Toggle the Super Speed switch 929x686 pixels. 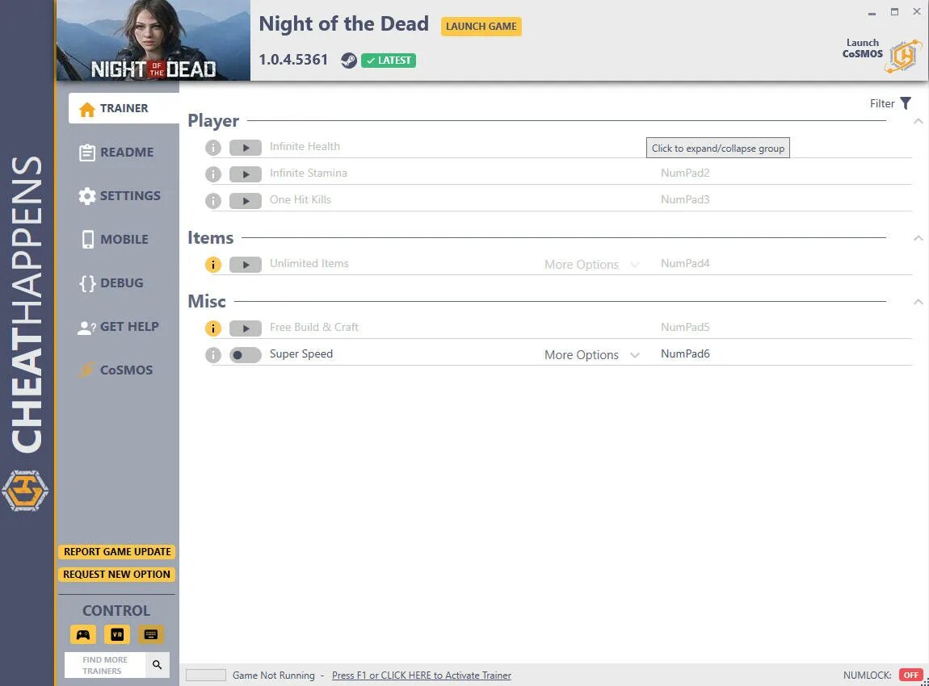coord(246,354)
